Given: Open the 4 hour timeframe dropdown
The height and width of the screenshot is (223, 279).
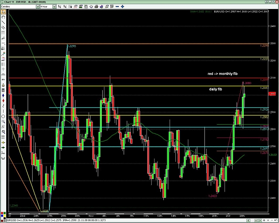Looking at the screenshot, I should [x=54, y=7].
